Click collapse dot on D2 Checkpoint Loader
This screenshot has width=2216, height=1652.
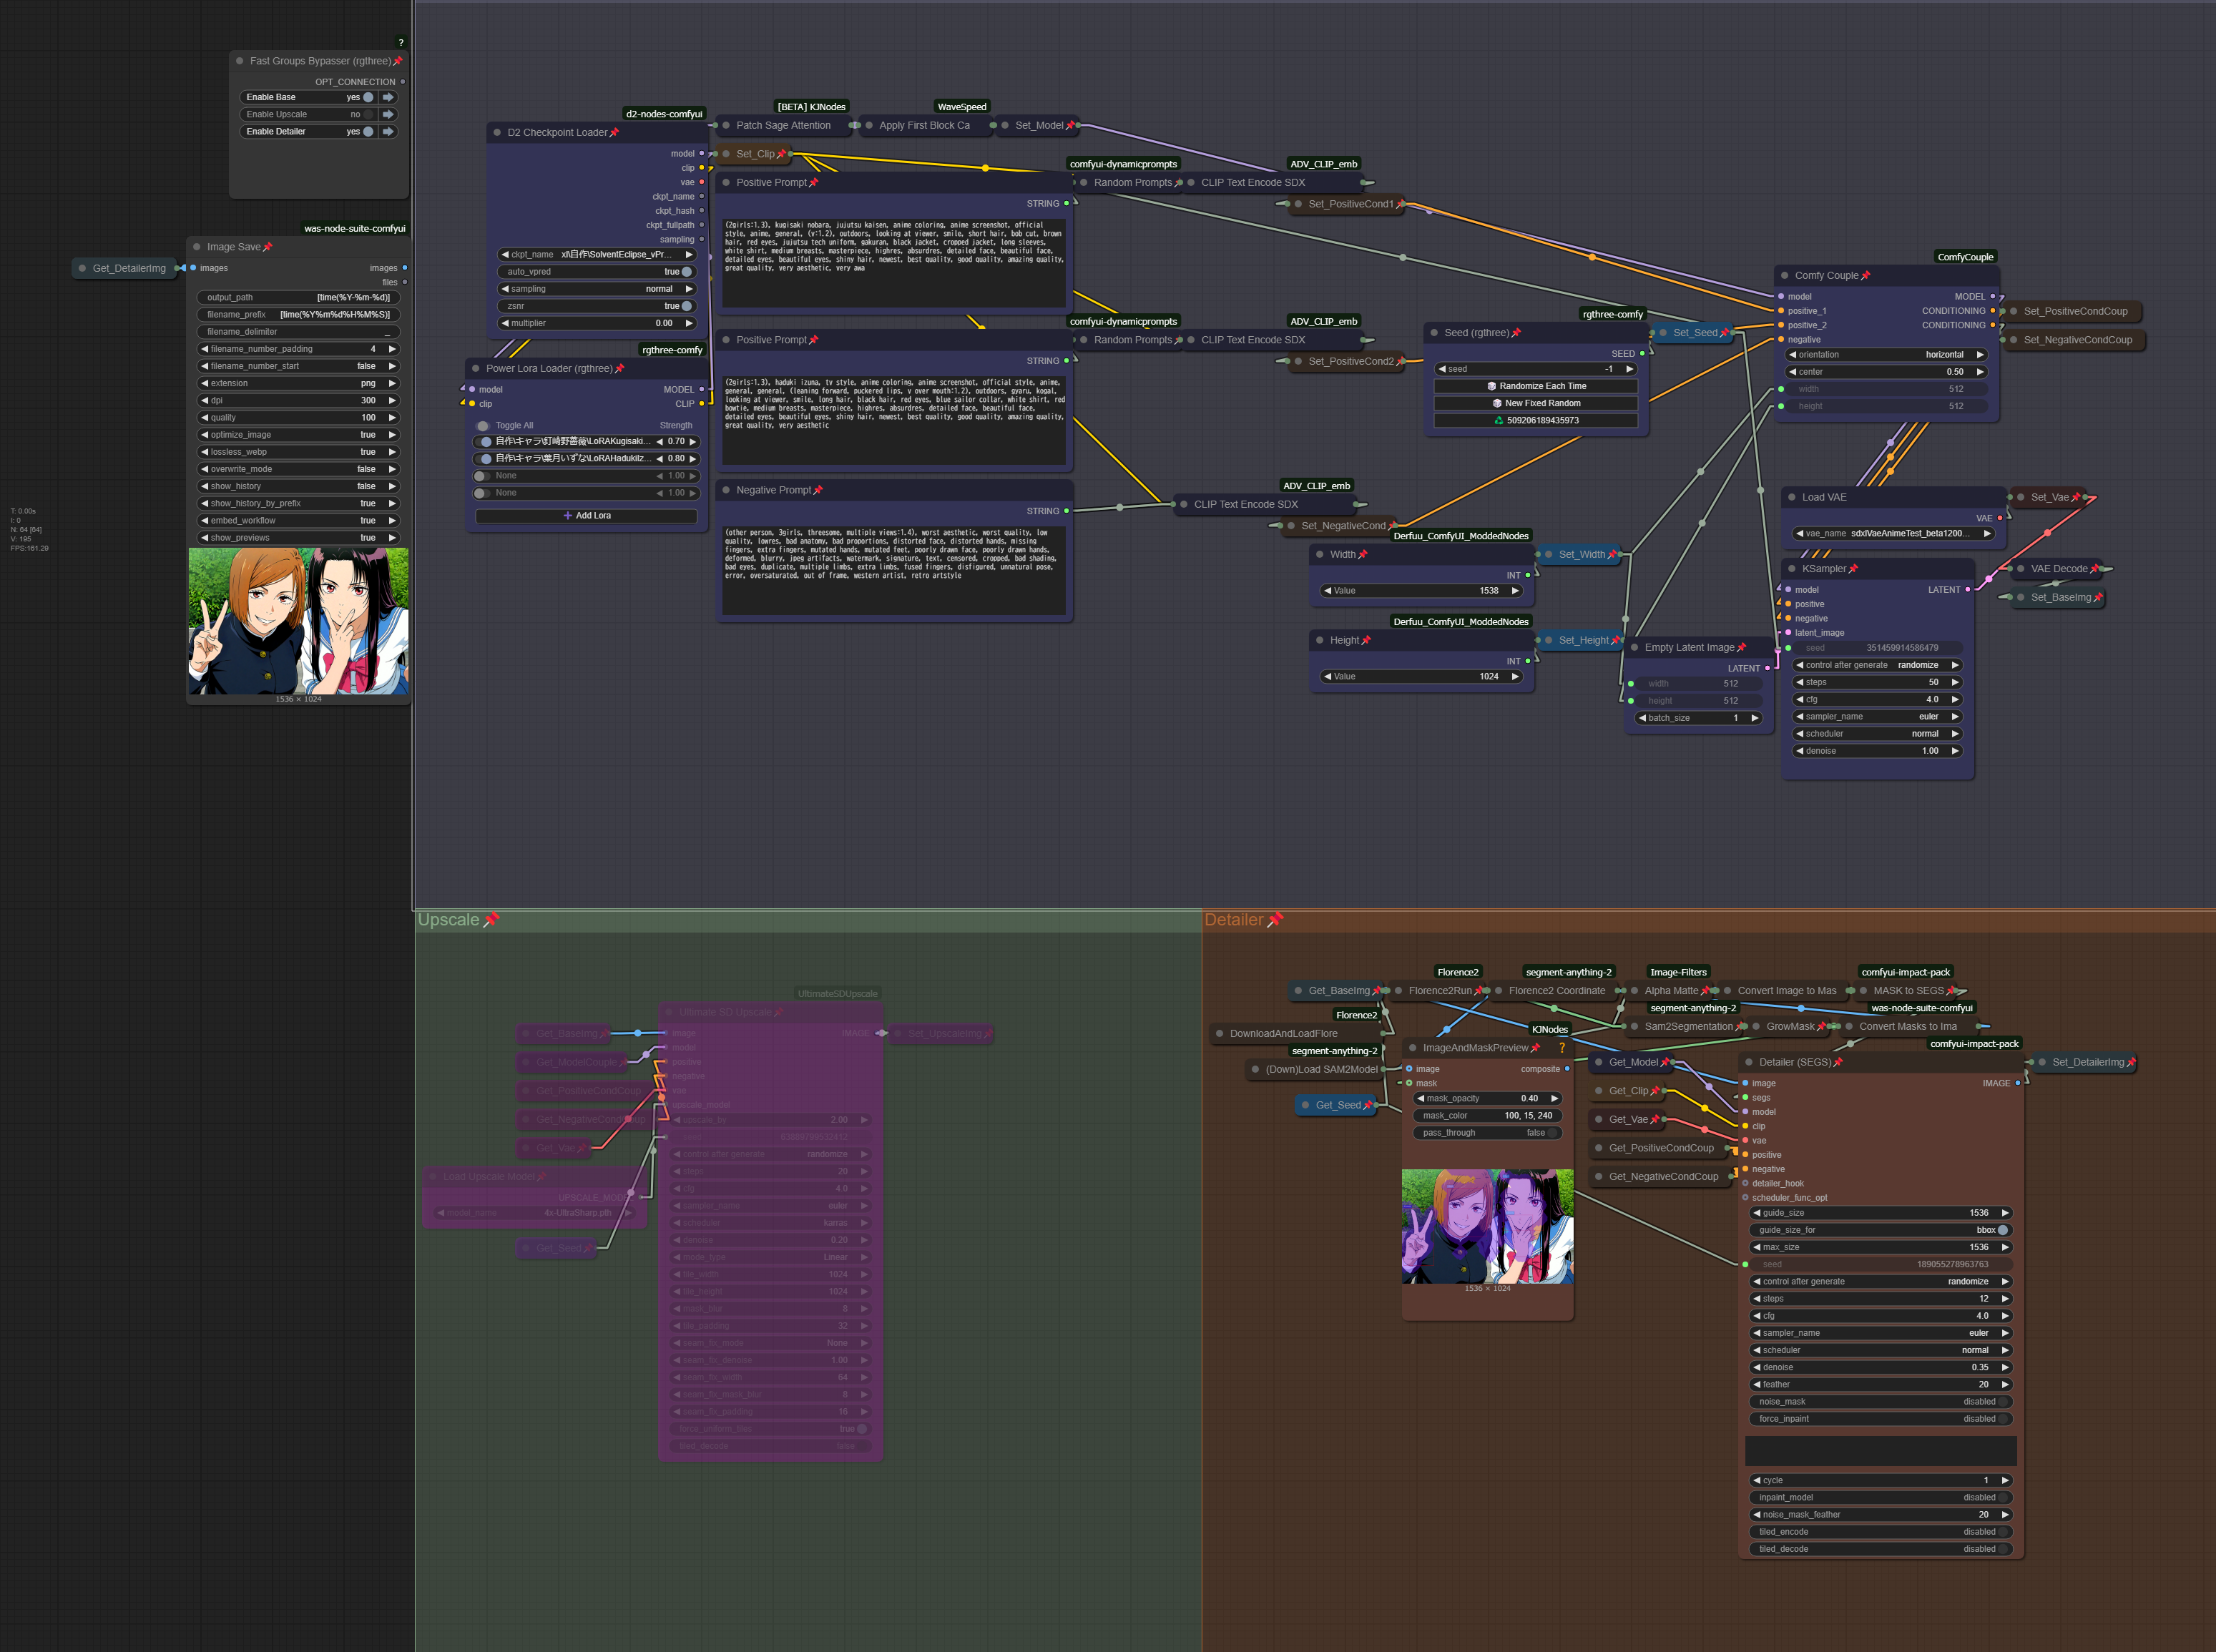(497, 132)
